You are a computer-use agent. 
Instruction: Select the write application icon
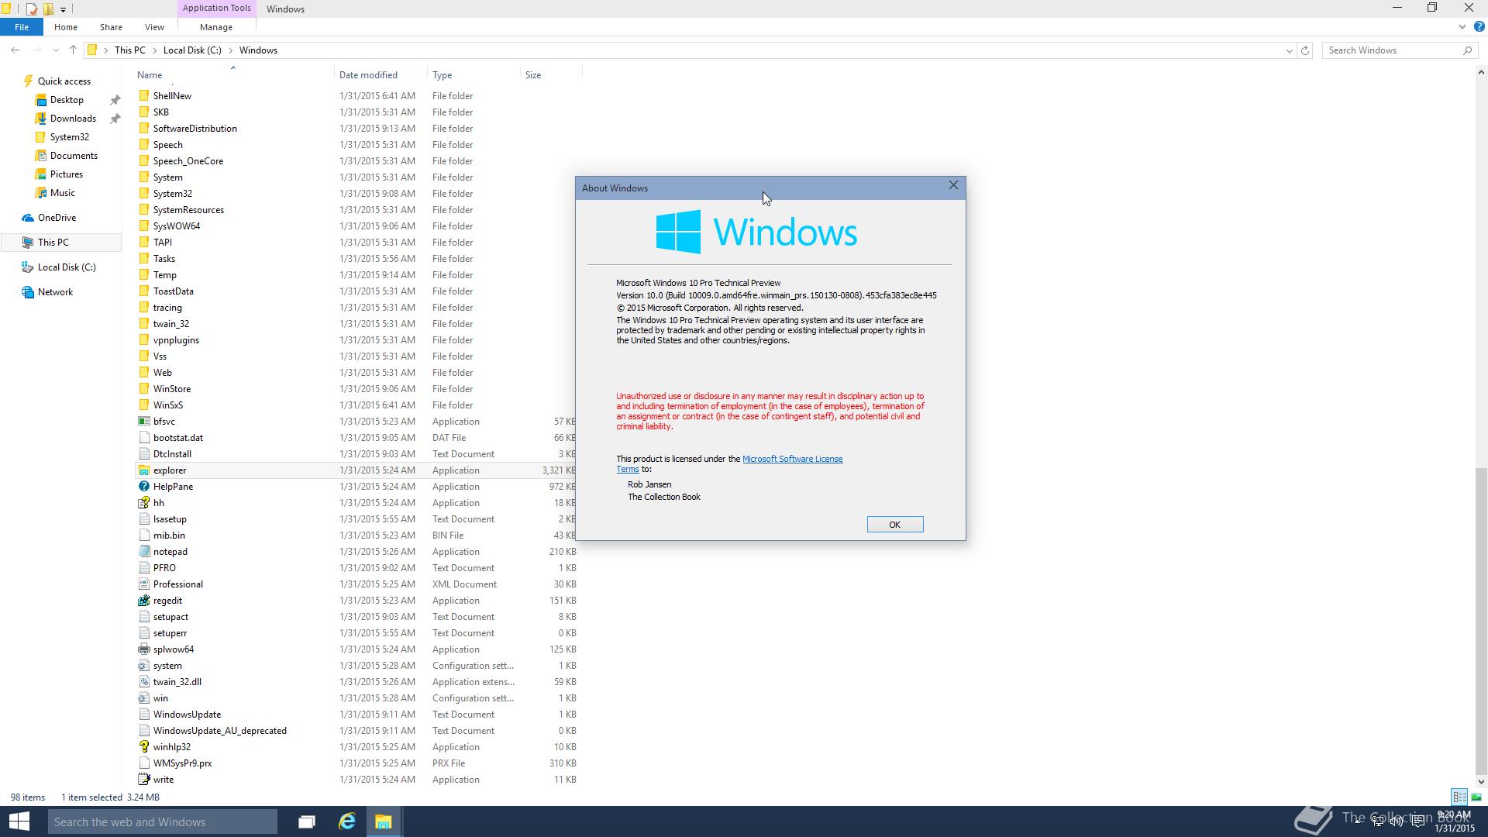click(x=143, y=780)
